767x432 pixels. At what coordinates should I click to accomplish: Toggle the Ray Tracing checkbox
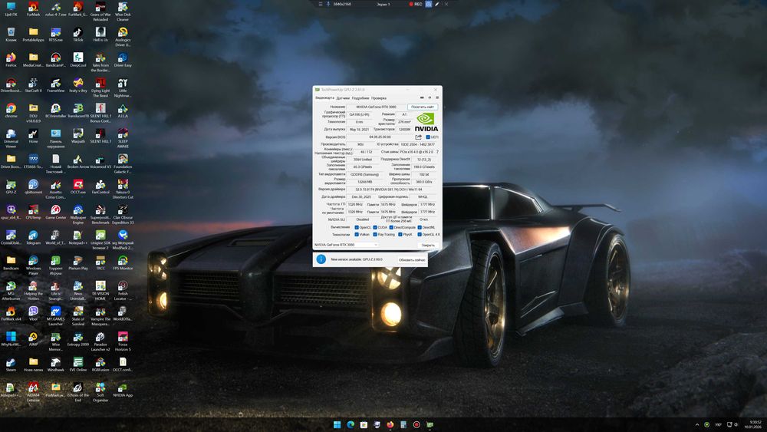pos(375,234)
